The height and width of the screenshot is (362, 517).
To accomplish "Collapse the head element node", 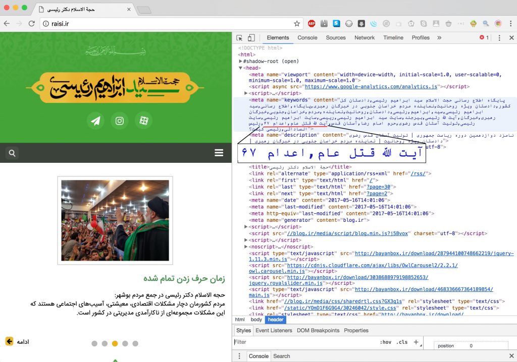I will click(241, 68).
